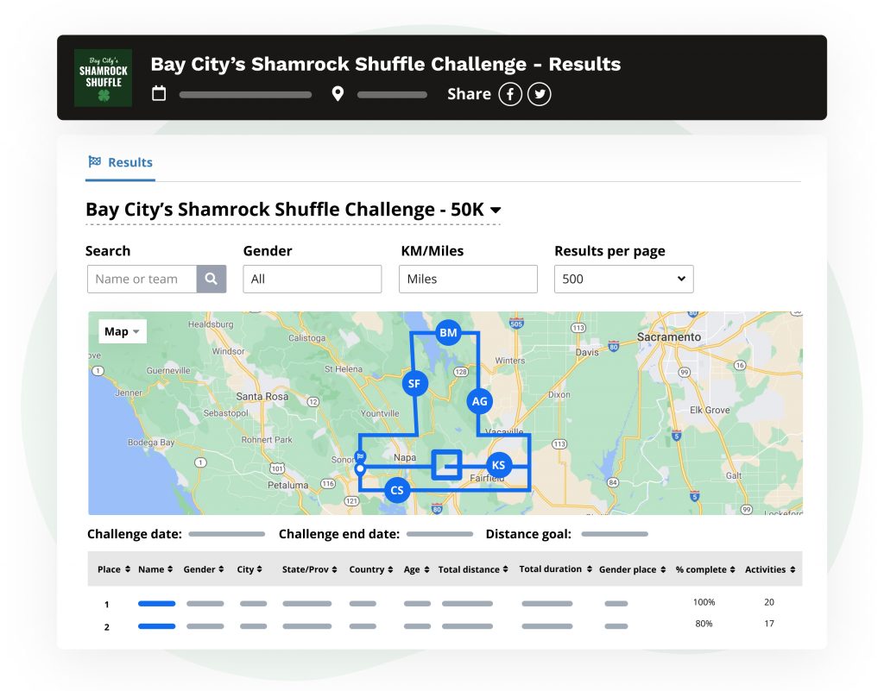Viewport: 884px width, 691px height.
Task: Open the KM/Miles unit field
Action: click(x=467, y=279)
